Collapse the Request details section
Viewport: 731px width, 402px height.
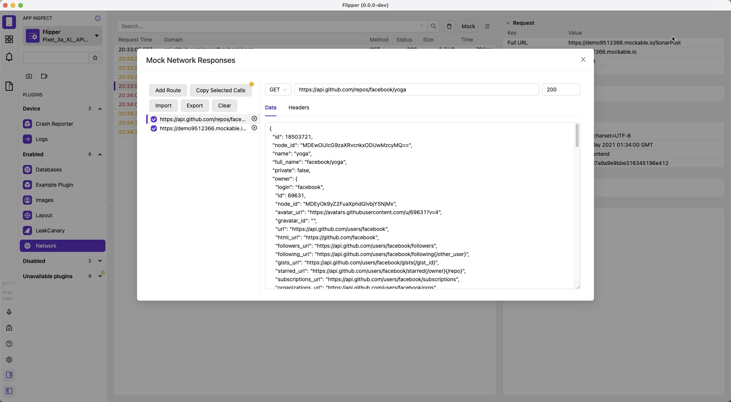coord(508,23)
